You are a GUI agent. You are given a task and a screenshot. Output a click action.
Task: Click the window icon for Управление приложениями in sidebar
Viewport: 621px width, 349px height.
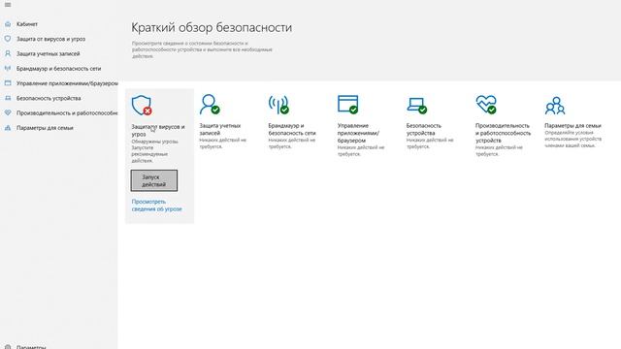[8, 83]
